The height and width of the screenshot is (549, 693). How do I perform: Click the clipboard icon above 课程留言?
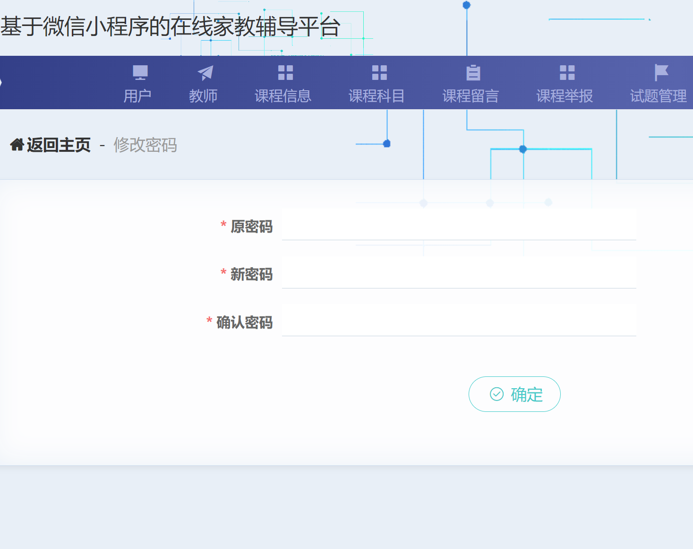click(x=473, y=73)
